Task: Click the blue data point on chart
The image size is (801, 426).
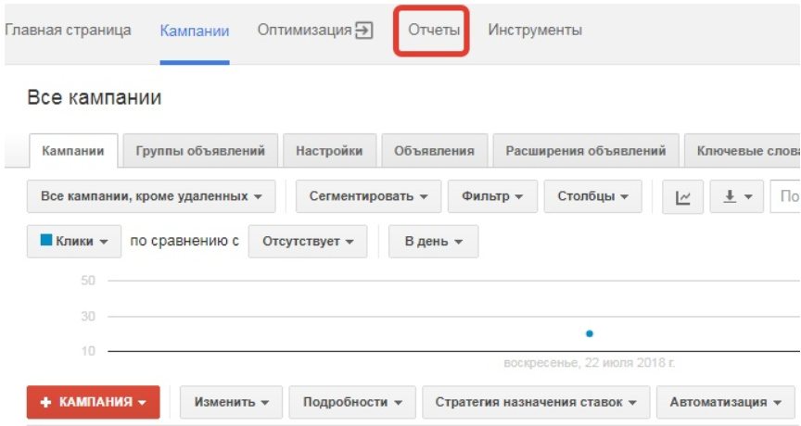Action: (589, 333)
